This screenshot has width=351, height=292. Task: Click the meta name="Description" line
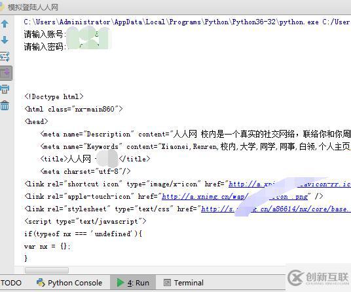click(x=195, y=134)
